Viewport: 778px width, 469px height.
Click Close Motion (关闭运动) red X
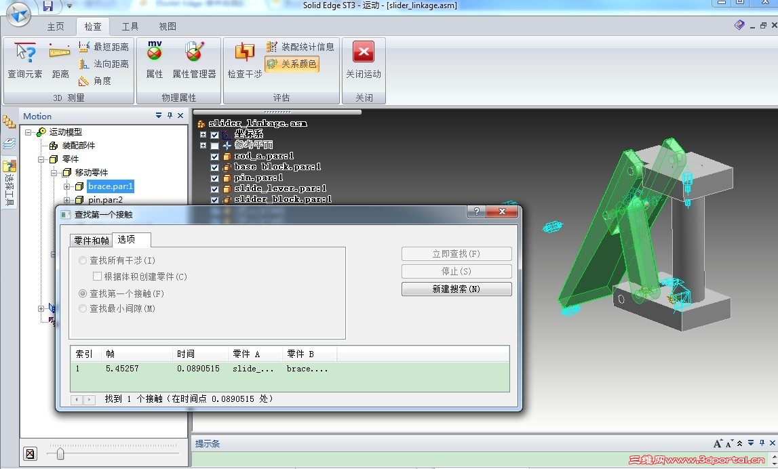coord(363,60)
